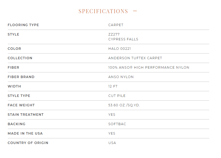Select the COUNTRY OF ORIGIN label
The height and width of the screenshot is (158, 221).
tap(28, 143)
